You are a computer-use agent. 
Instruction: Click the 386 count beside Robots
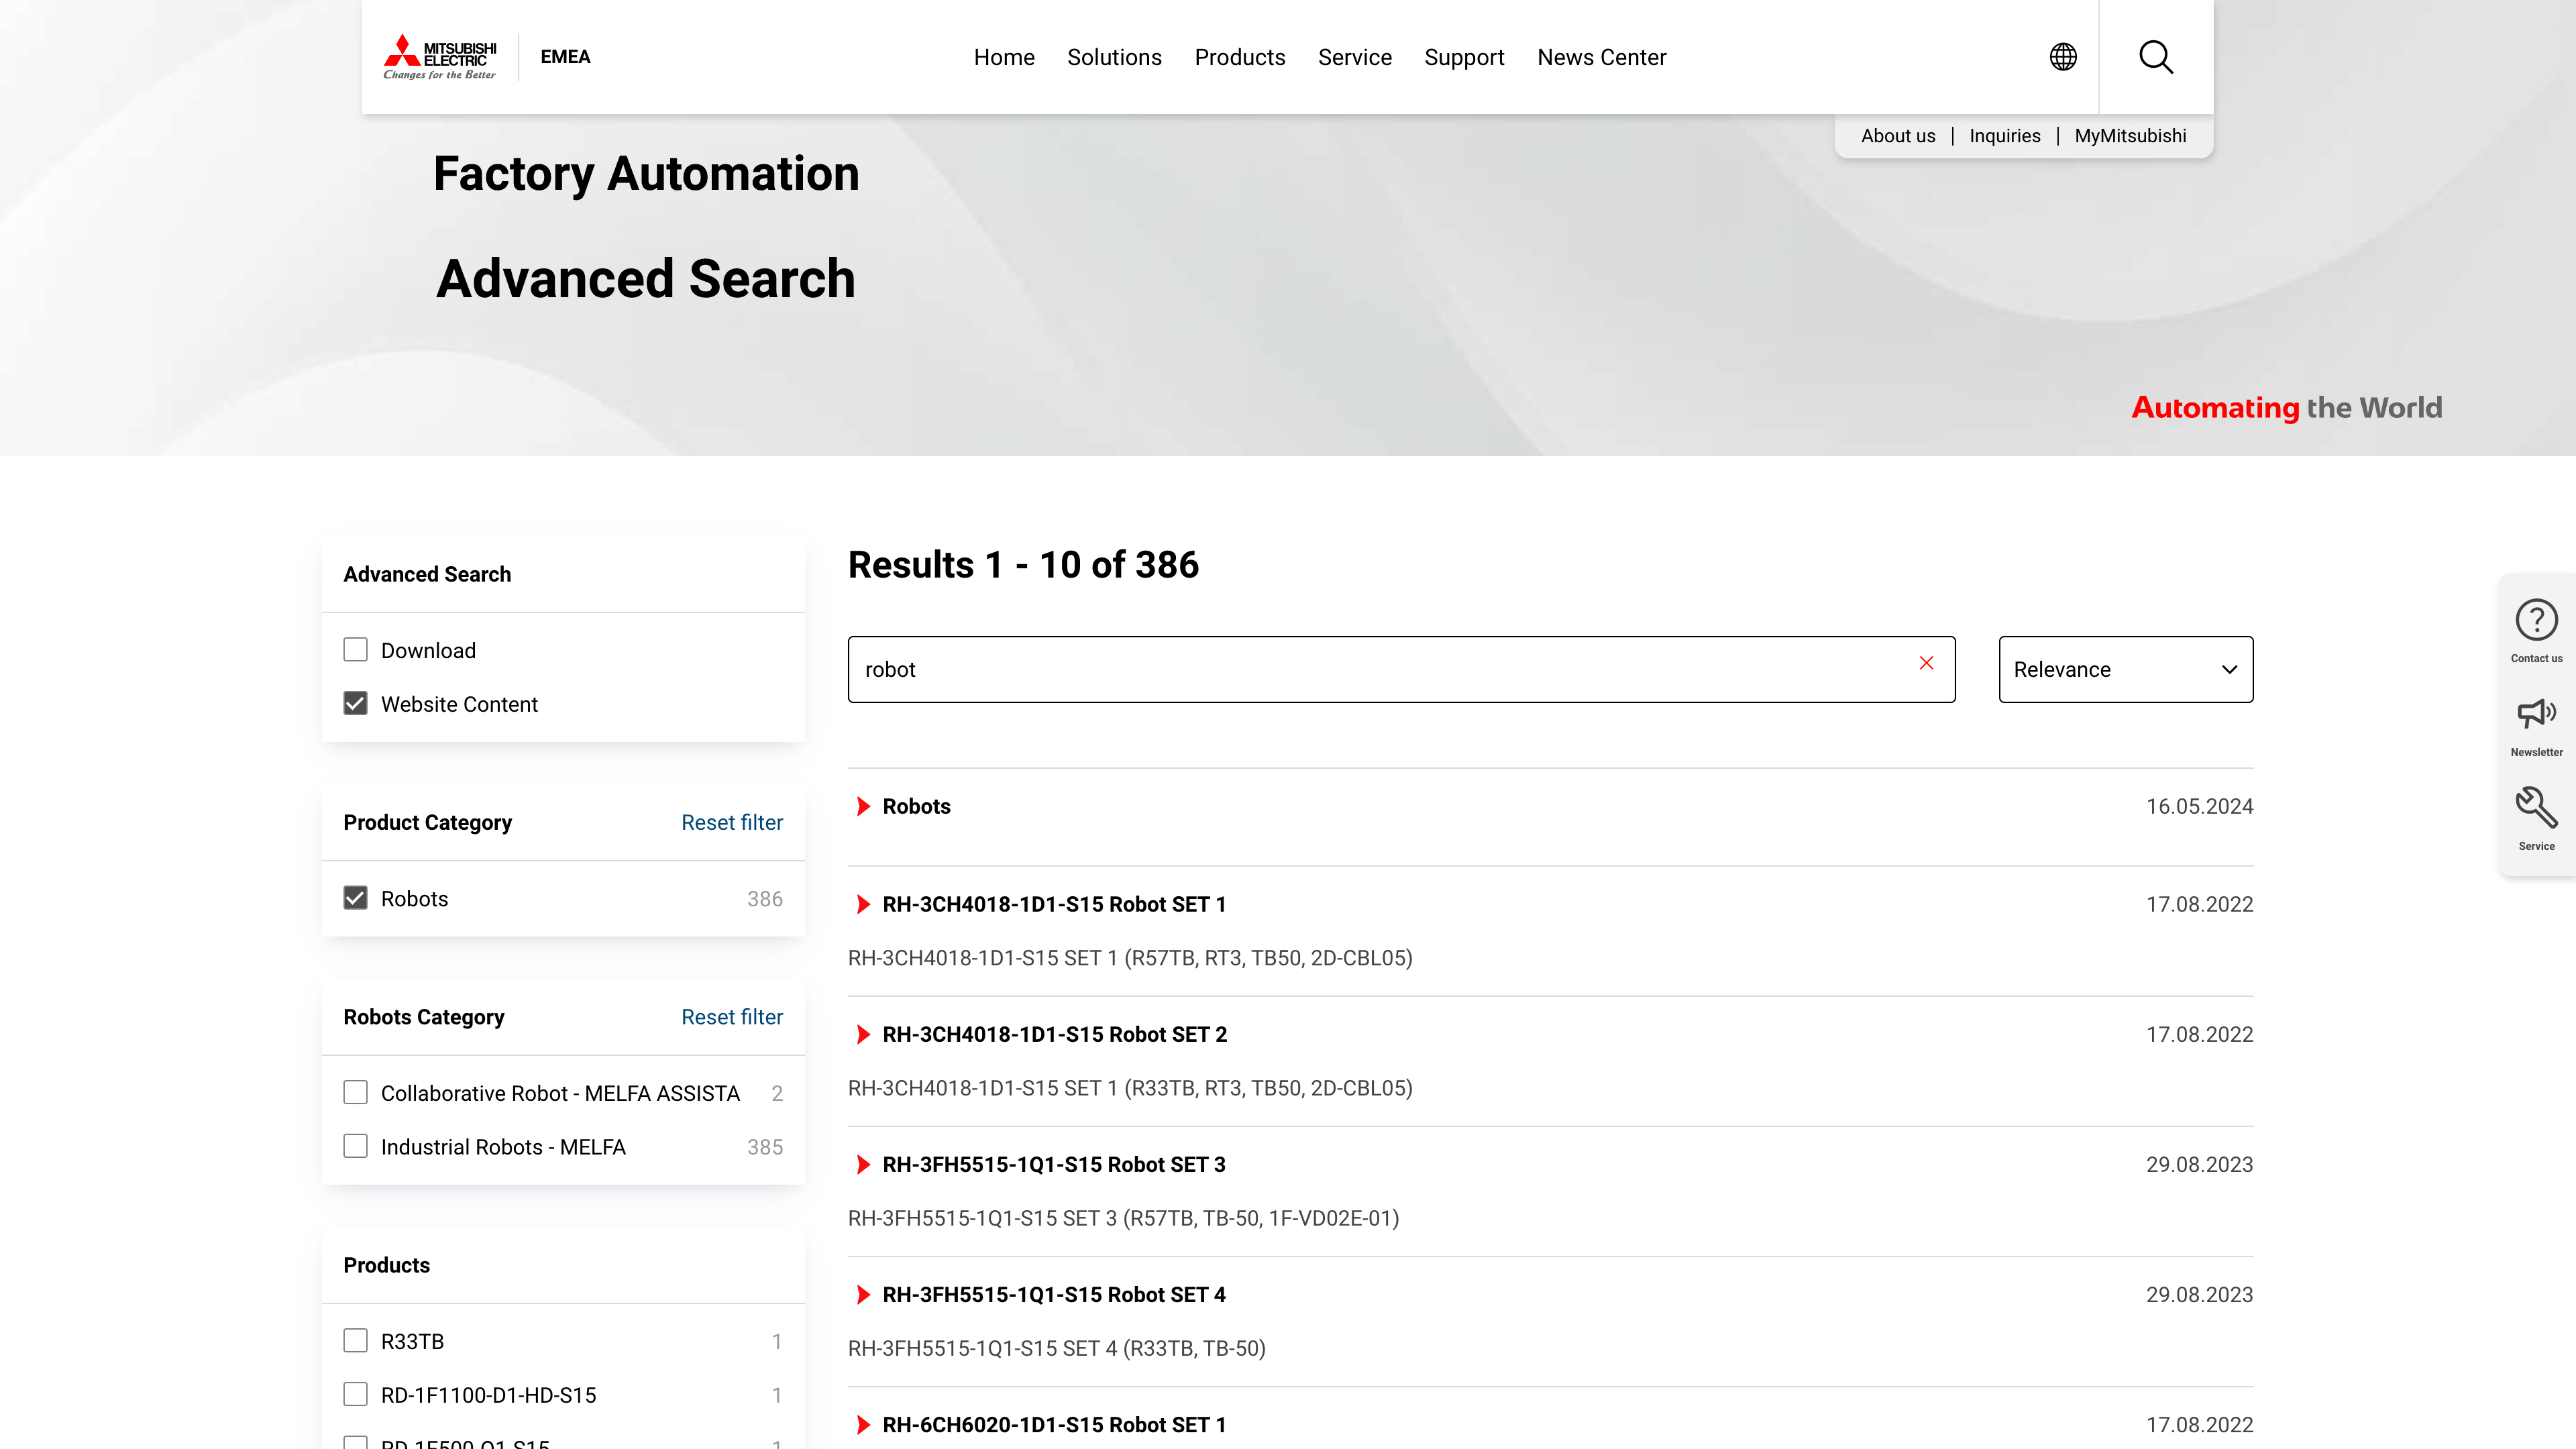pyautogui.click(x=765, y=898)
